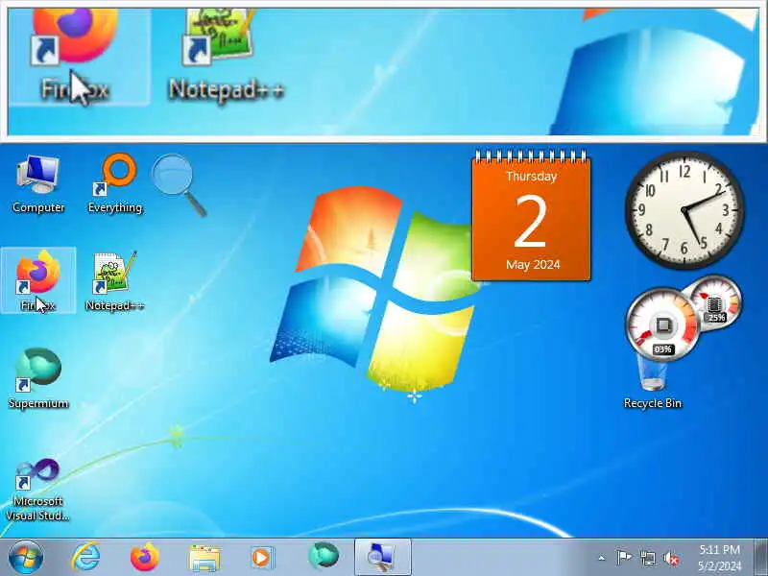Click the Magnifier taskbar button
Screen dimensions: 768x576
[x=382, y=558]
